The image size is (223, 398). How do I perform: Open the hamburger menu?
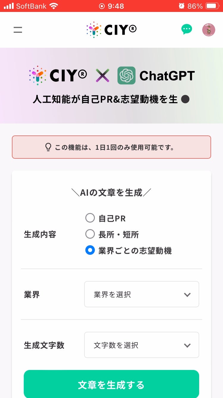pyautogui.click(x=18, y=30)
